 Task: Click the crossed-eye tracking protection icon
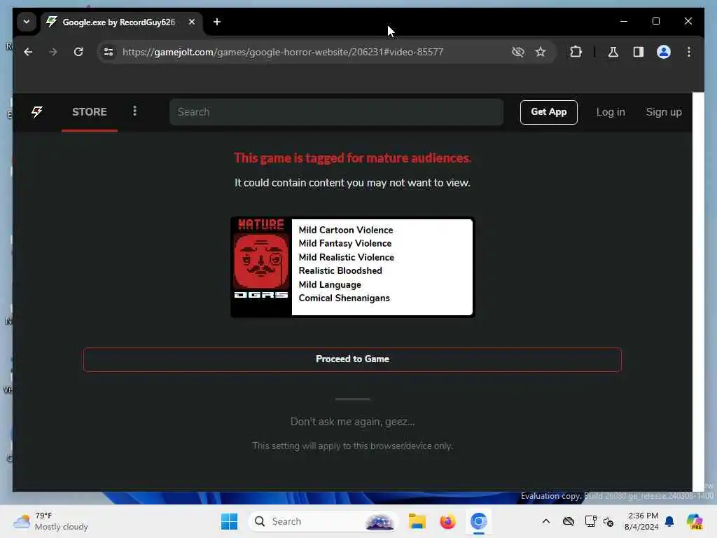[517, 52]
